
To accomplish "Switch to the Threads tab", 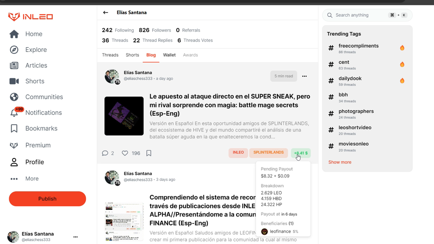I will (110, 55).
